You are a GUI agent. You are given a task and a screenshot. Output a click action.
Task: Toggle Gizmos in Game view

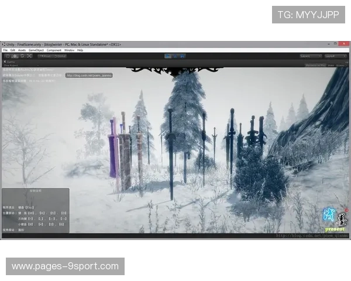click(341, 66)
